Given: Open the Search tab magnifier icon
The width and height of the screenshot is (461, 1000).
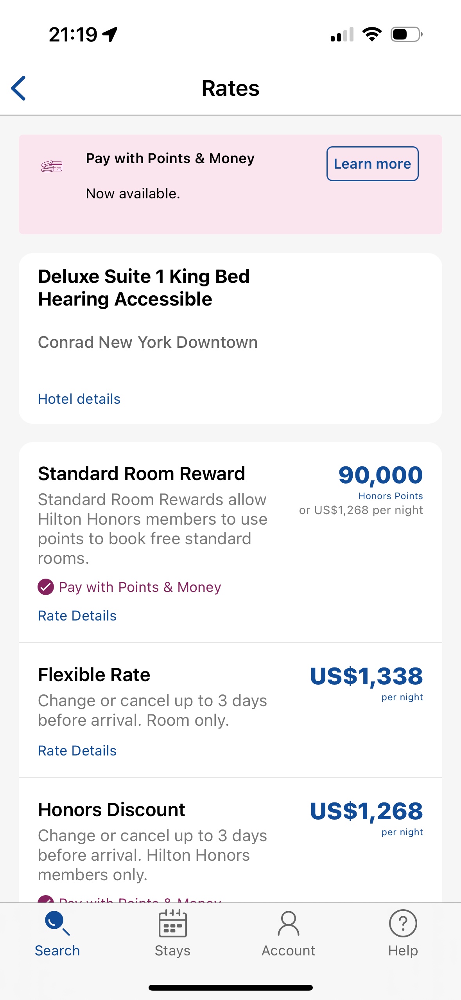Looking at the screenshot, I should click(x=57, y=923).
